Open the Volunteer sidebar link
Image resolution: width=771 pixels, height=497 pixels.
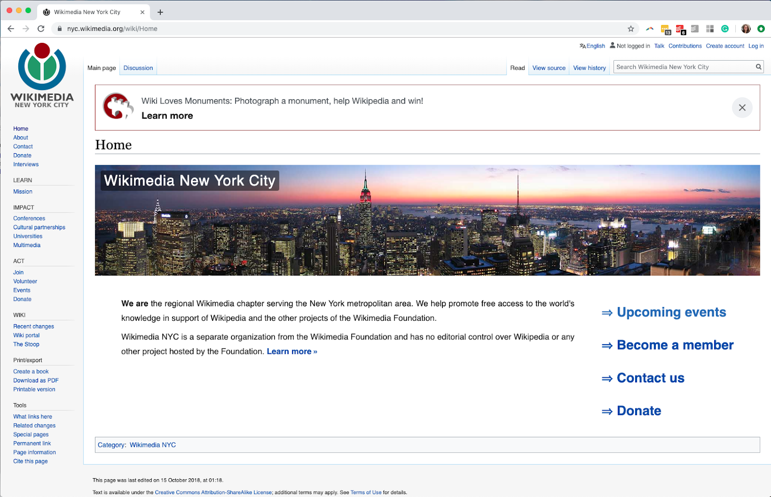point(25,281)
